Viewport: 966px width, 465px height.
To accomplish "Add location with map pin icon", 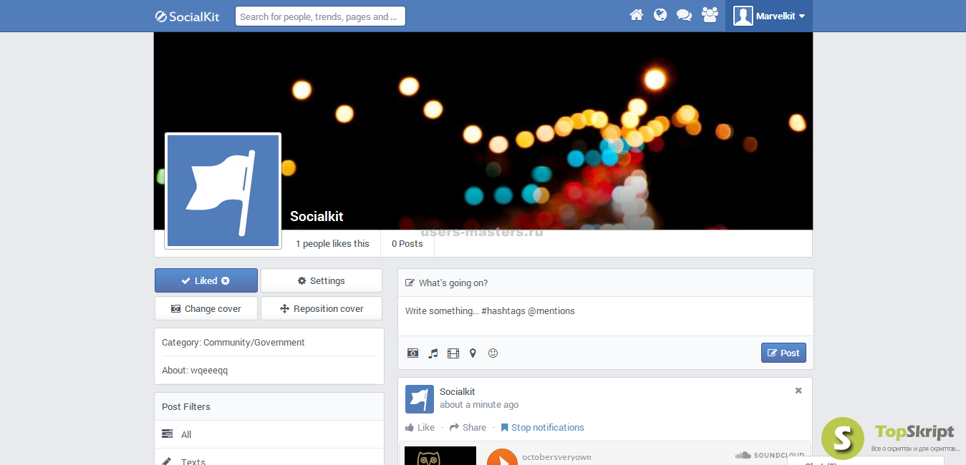I will (x=473, y=353).
